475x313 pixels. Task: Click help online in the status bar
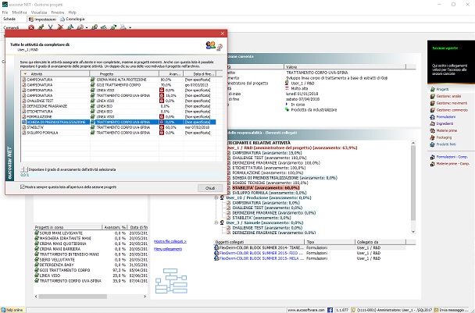pyautogui.click(x=12, y=310)
